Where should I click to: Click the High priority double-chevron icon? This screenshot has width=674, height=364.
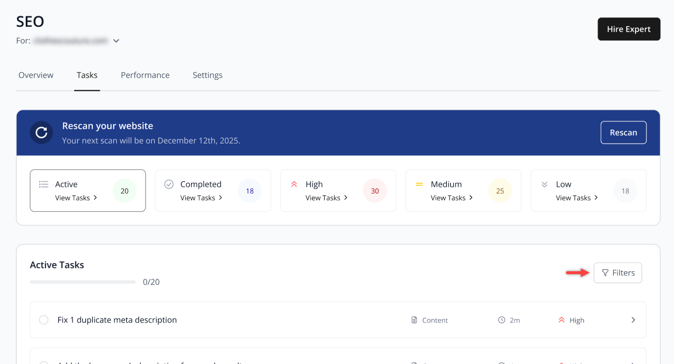[294, 184]
